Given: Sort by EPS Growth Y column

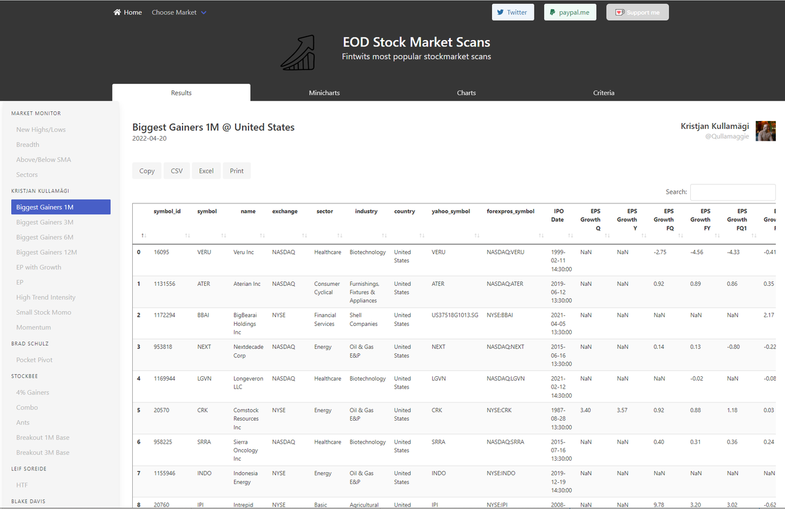Looking at the screenshot, I should click(x=631, y=223).
